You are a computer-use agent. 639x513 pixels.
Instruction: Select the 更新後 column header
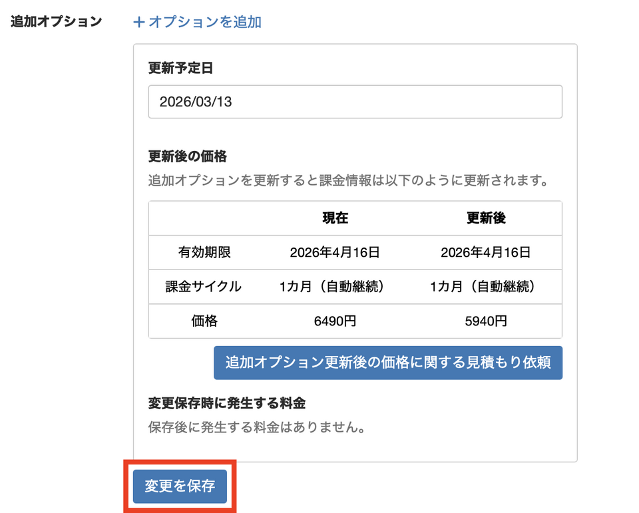(x=485, y=218)
